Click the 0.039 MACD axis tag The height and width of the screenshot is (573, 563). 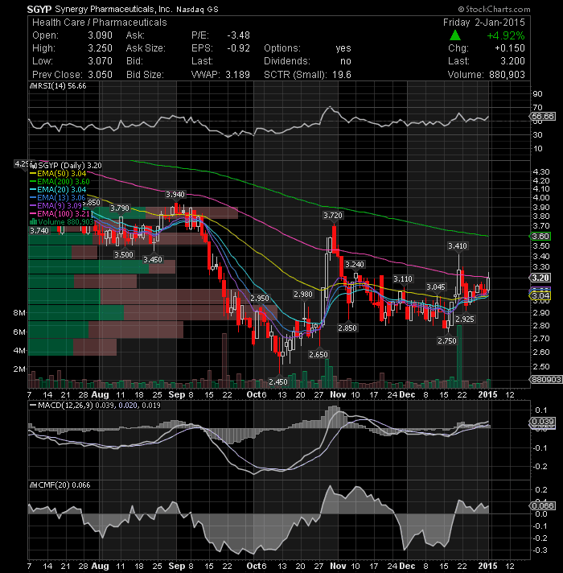tap(543, 422)
